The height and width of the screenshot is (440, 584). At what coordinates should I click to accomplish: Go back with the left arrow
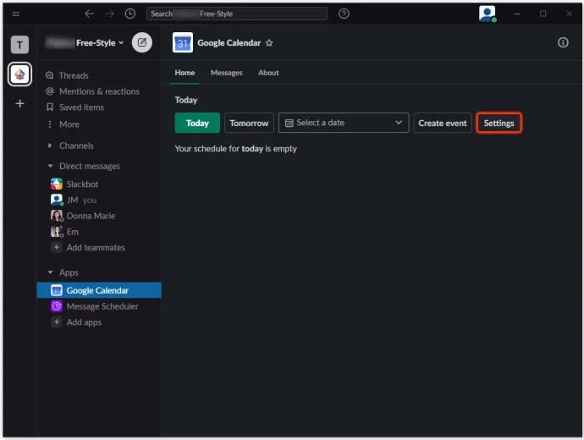pyautogui.click(x=89, y=14)
